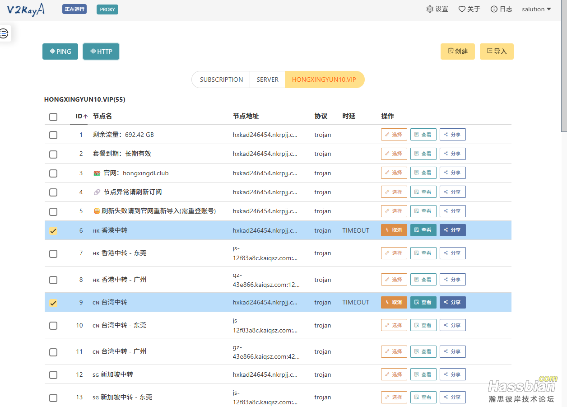Image resolution: width=567 pixels, height=407 pixels.
Task: Click TIMEOUT in node ID 9 row
Action: [x=356, y=303]
